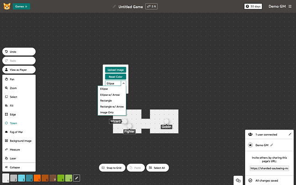The height and width of the screenshot is (185, 296).
Task: Click the pencil icon beside Demo GM name
Action: [x=272, y=145]
